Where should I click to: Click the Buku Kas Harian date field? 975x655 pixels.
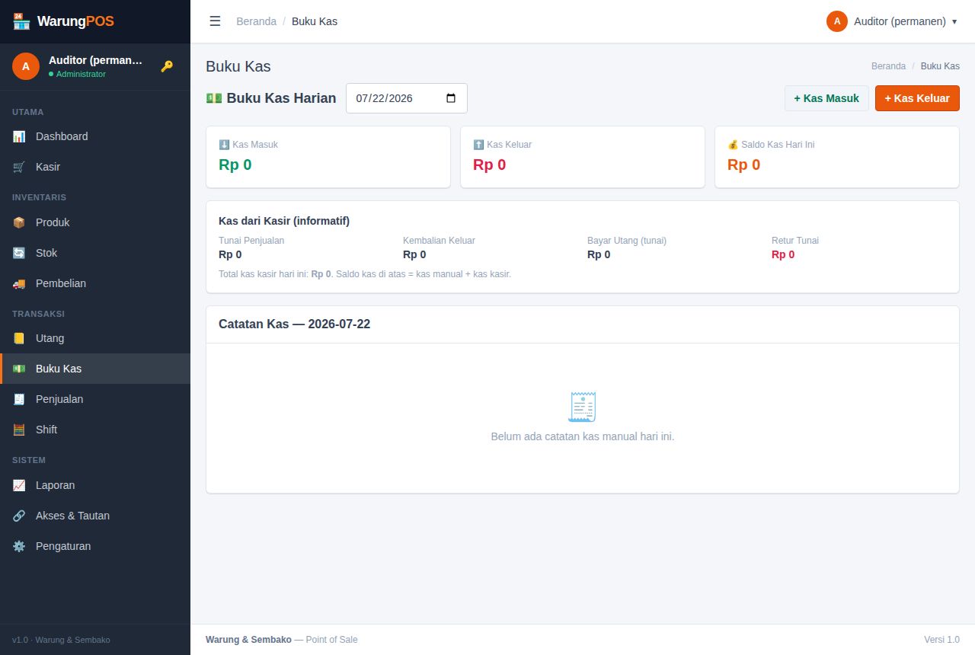(x=407, y=98)
